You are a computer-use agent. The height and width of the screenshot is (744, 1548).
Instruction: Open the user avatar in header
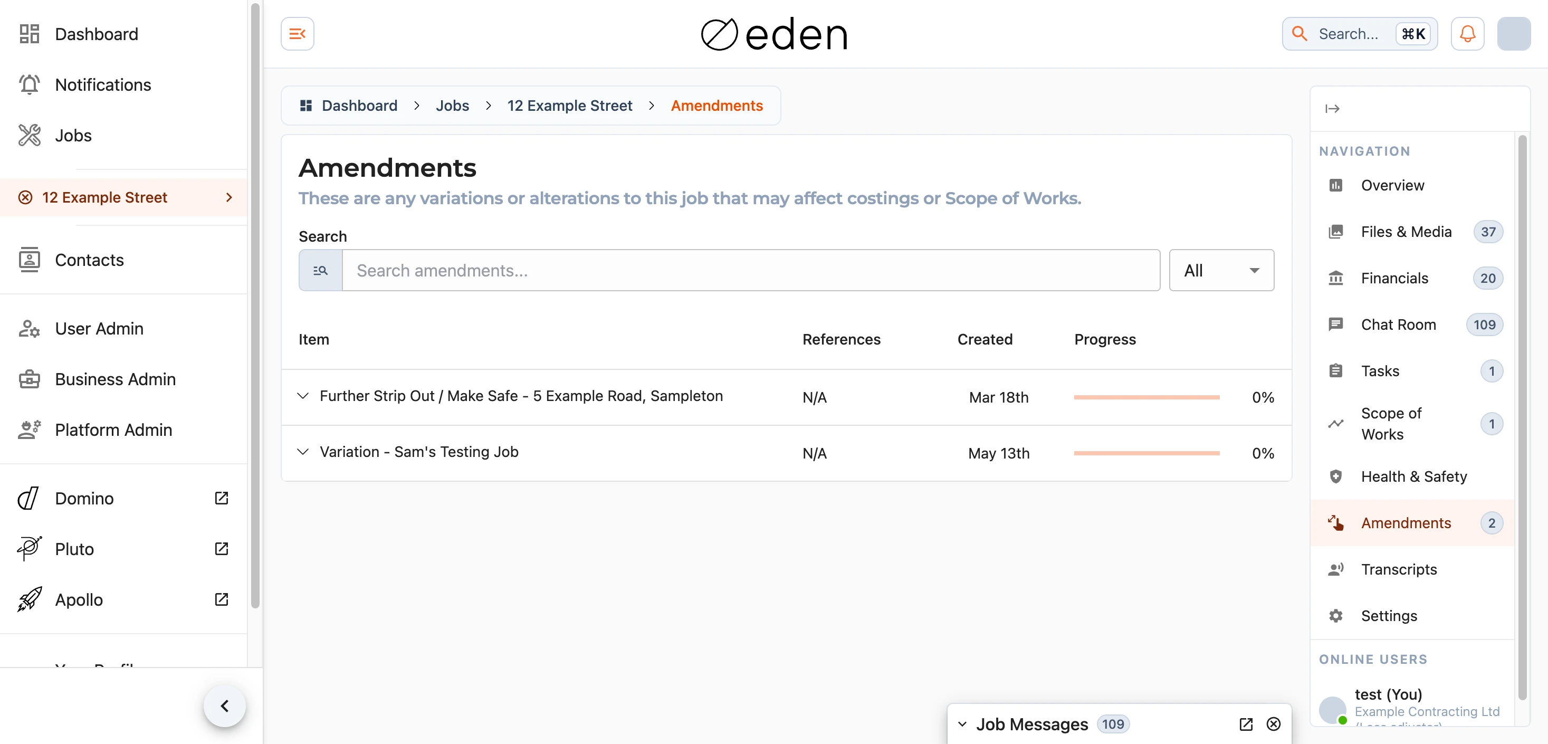point(1513,34)
